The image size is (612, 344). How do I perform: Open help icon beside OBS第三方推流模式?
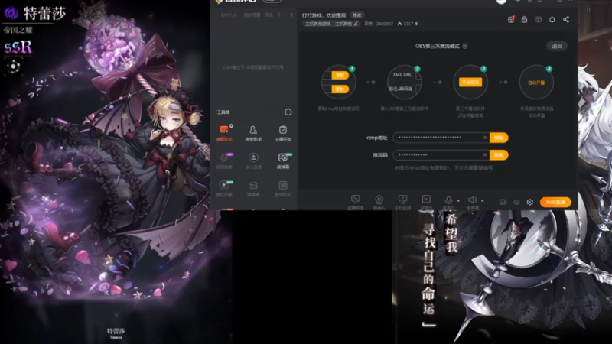pos(465,46)
